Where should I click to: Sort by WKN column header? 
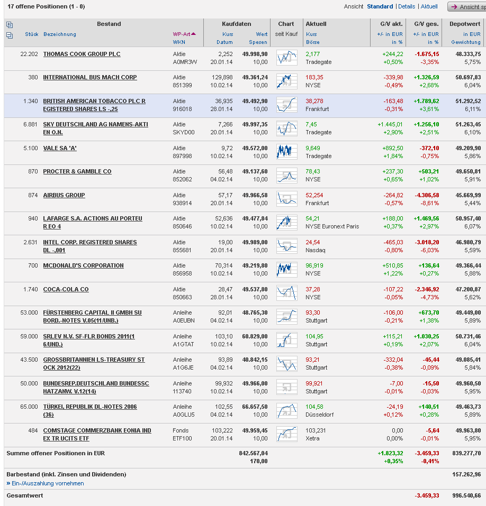pyautogui.click(x=179, y=42)
